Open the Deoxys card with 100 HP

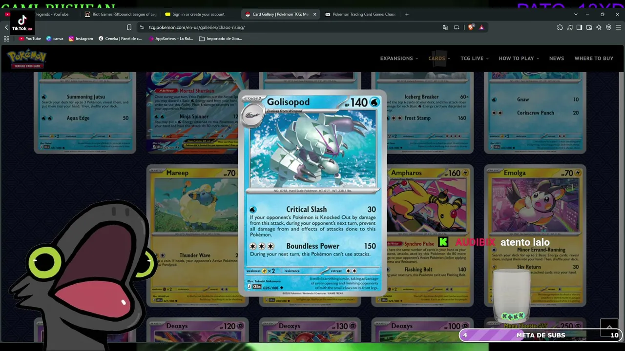coord(422,331)
